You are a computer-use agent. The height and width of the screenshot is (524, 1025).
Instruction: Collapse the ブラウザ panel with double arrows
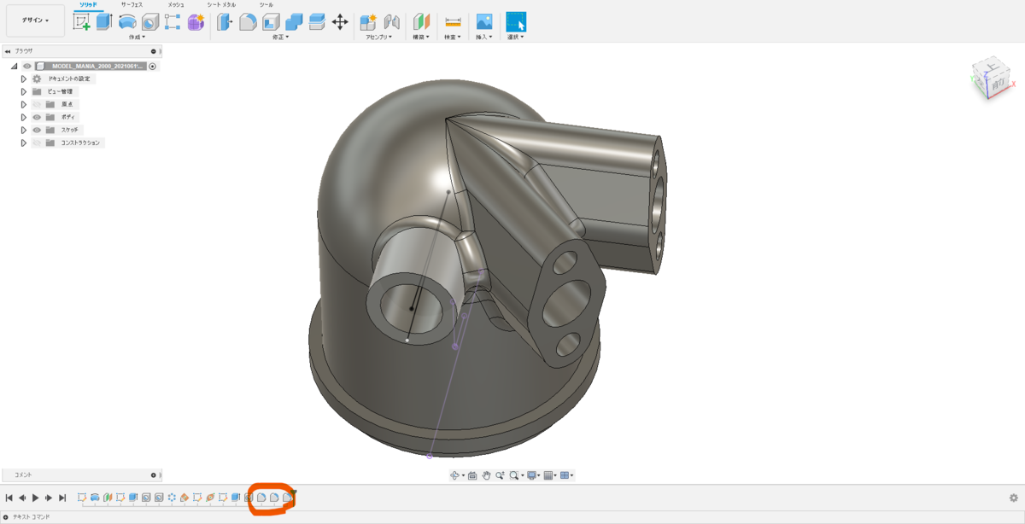(x=8, y=51)
